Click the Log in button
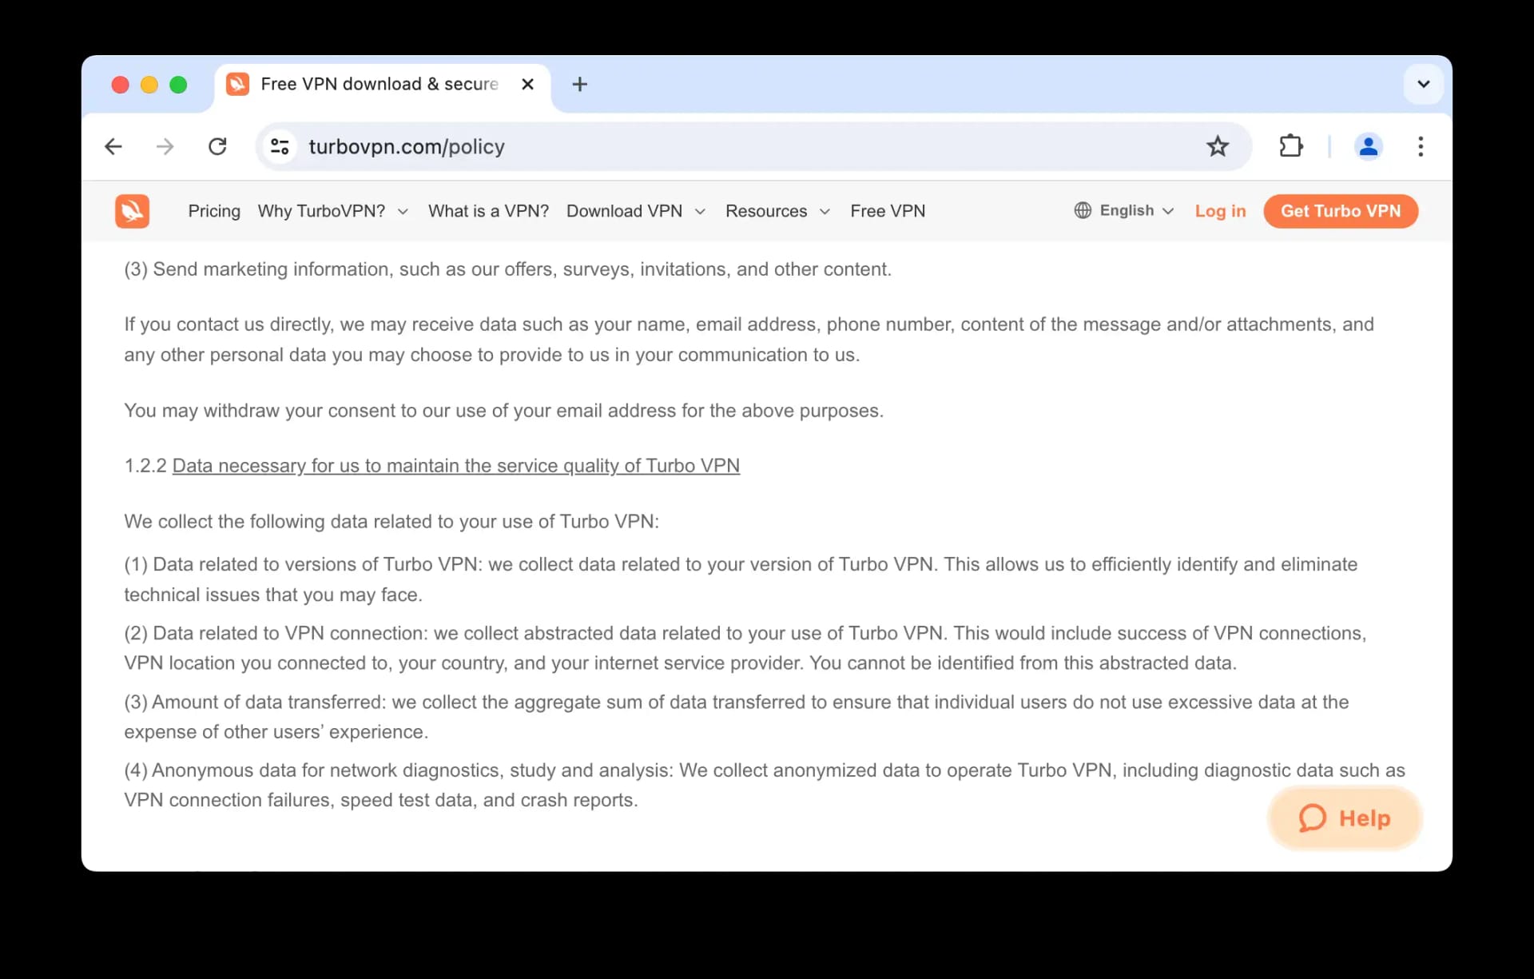 (1221, 212)
